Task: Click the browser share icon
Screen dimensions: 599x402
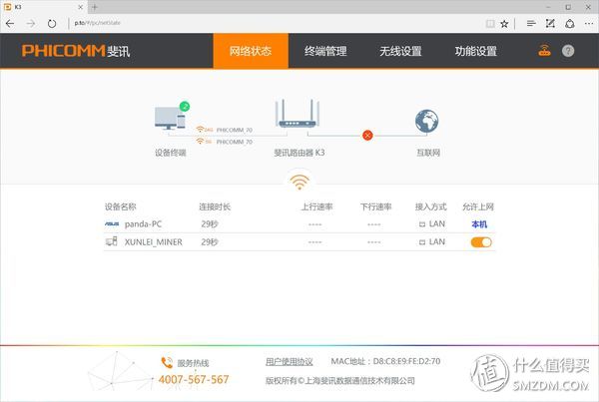Action: (570, 24)
